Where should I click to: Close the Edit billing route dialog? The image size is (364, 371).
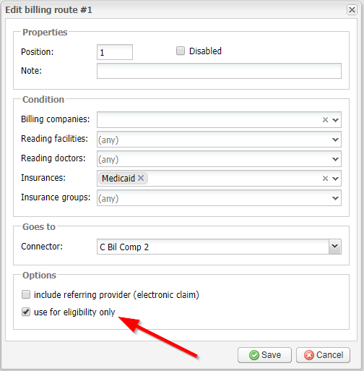[x=352, y=10]
